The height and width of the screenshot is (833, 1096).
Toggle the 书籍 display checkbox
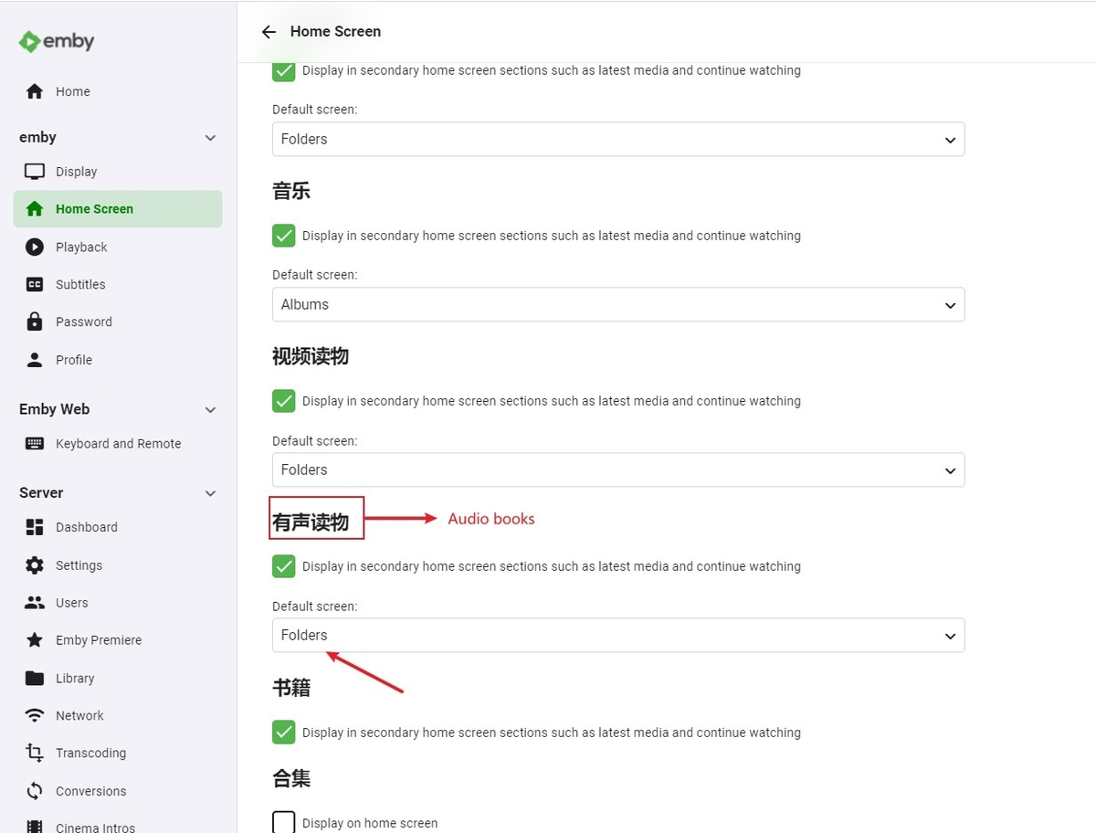pos(284,733)
